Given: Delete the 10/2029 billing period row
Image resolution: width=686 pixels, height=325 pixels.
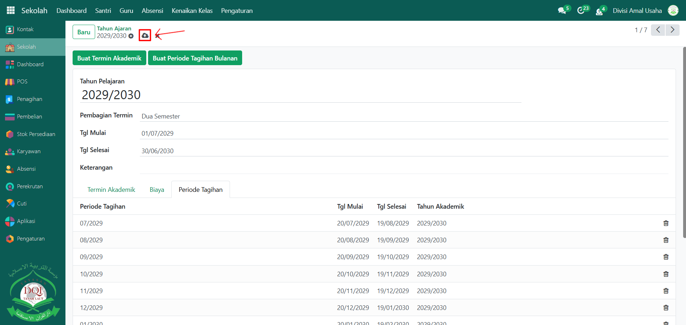Looking at the screenshot, I should [x=666, y=274].
